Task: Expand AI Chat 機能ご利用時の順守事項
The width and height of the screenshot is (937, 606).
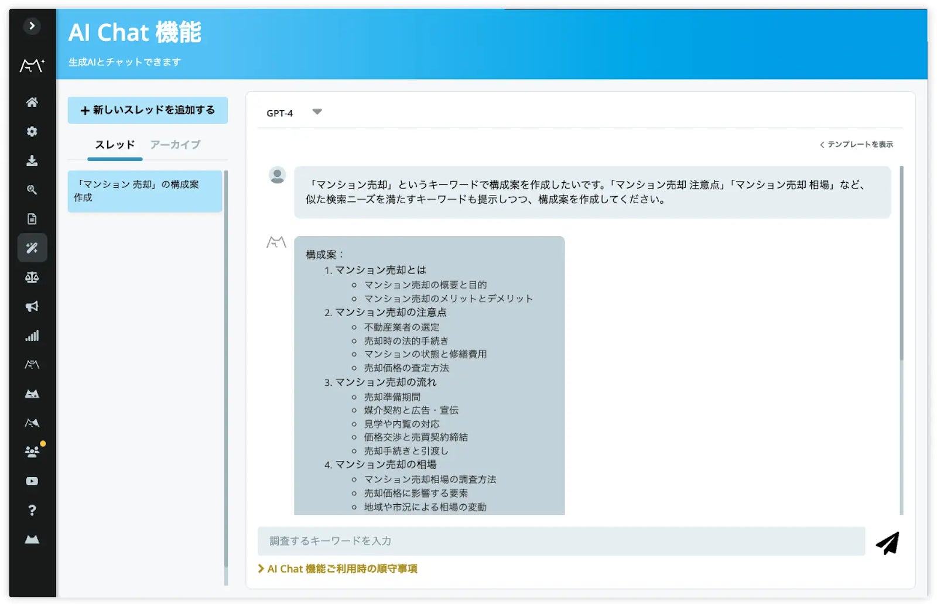Action: pos(338,569)
